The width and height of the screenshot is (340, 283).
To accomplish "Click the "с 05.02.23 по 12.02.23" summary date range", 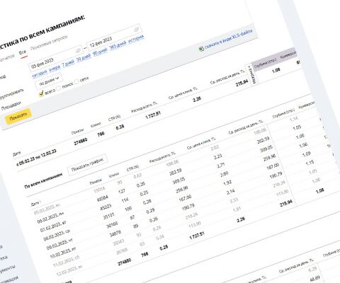I will click(x=36, y=158).
